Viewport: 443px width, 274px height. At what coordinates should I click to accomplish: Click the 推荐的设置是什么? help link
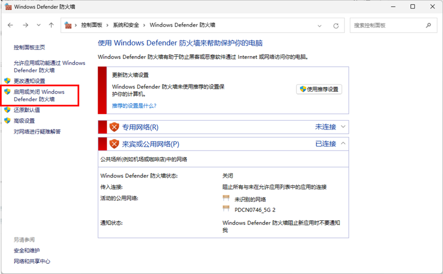tap(134, 106)
